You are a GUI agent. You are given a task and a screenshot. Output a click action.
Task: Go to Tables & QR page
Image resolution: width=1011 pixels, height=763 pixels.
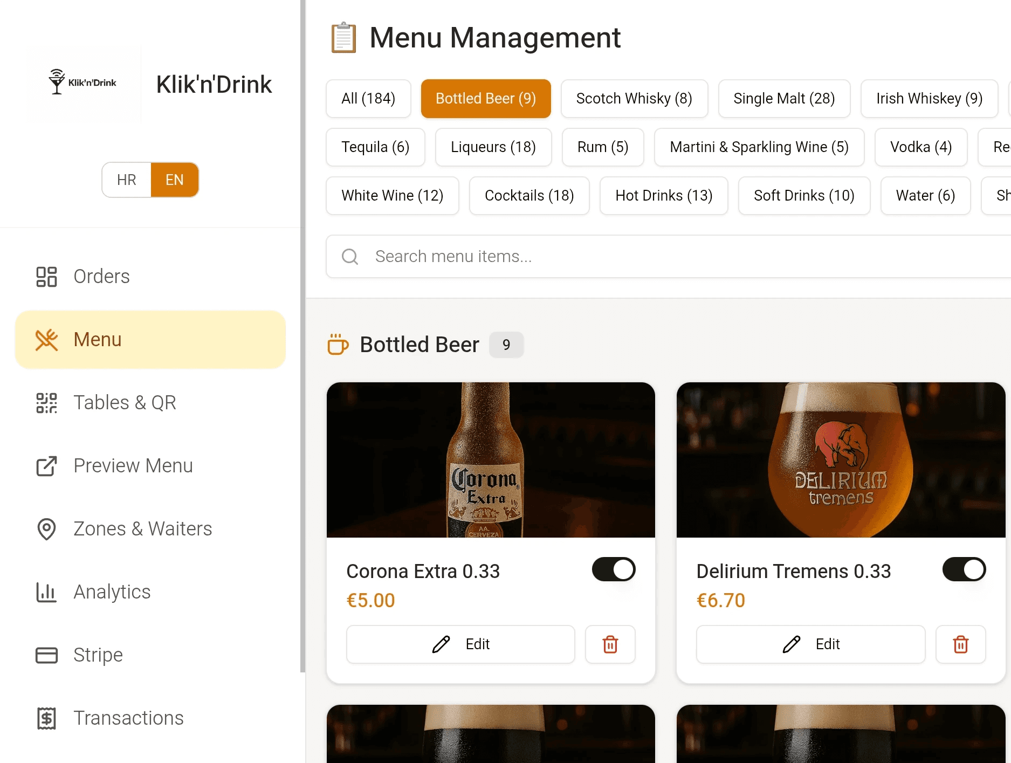[x=150, y=403]
